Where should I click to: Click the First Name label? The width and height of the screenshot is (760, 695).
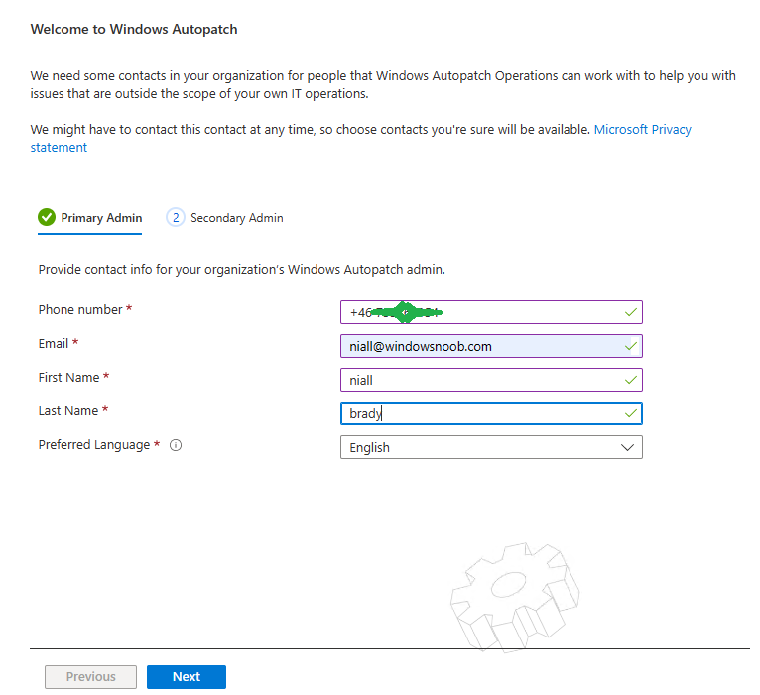(68, 378)
